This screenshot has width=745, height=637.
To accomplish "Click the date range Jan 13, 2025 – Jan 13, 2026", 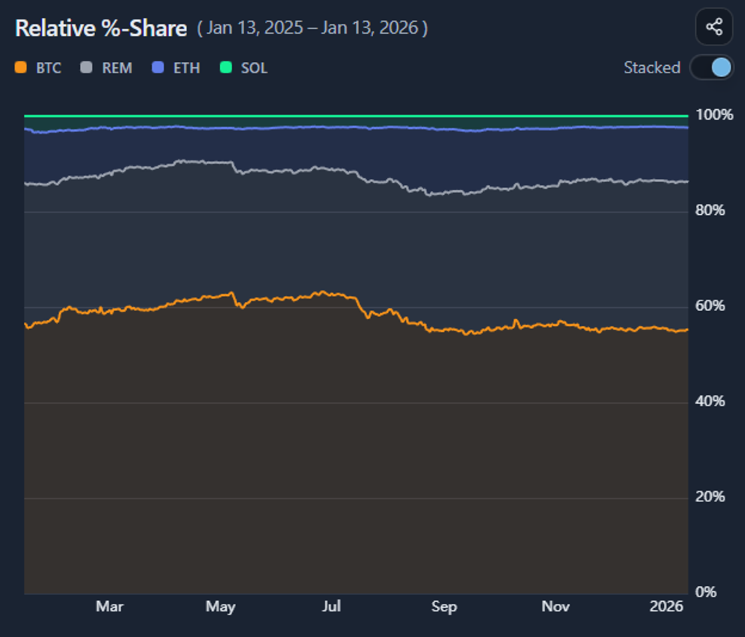I will point(313,28).
